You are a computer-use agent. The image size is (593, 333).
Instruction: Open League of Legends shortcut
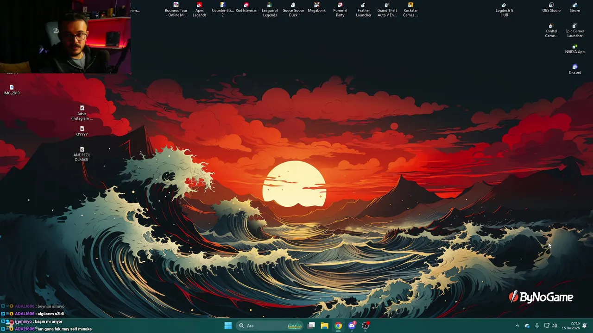click(270, 10)
